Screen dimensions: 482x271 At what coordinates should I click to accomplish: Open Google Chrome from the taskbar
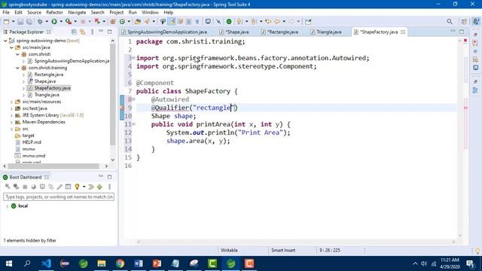coord(120,263)
